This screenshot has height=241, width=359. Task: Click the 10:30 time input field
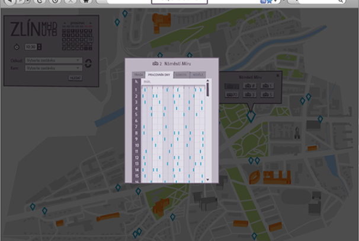click(x=31, y=46)
